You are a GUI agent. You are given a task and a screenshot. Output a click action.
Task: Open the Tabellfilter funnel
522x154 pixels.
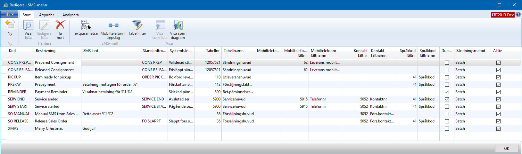[x=137, y=28]
